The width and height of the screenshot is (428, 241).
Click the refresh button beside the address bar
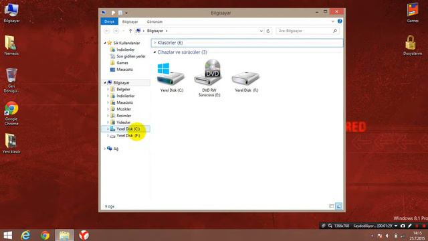[x=268, y=31]
